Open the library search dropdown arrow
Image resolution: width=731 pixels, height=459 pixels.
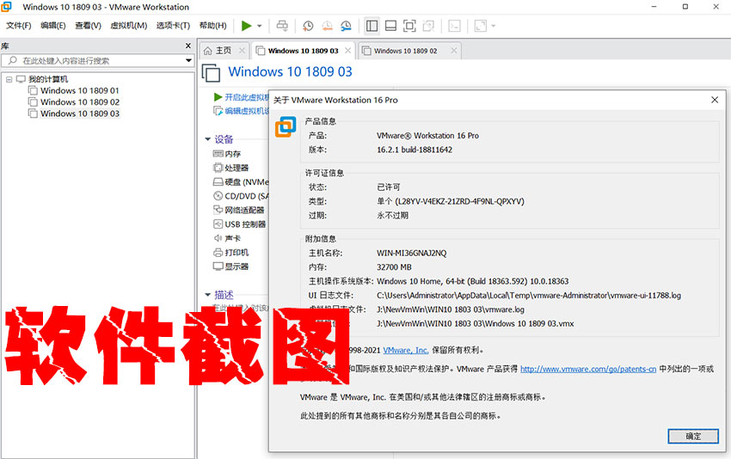tap(188, 60)
